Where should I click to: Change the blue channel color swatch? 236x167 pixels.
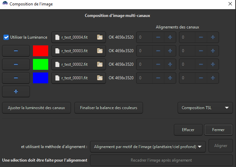41,78
